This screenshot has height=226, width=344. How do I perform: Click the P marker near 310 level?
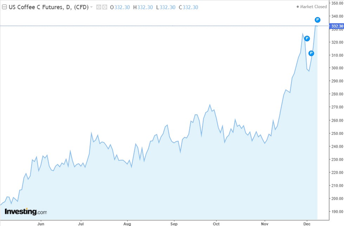[x=311, y=53]
